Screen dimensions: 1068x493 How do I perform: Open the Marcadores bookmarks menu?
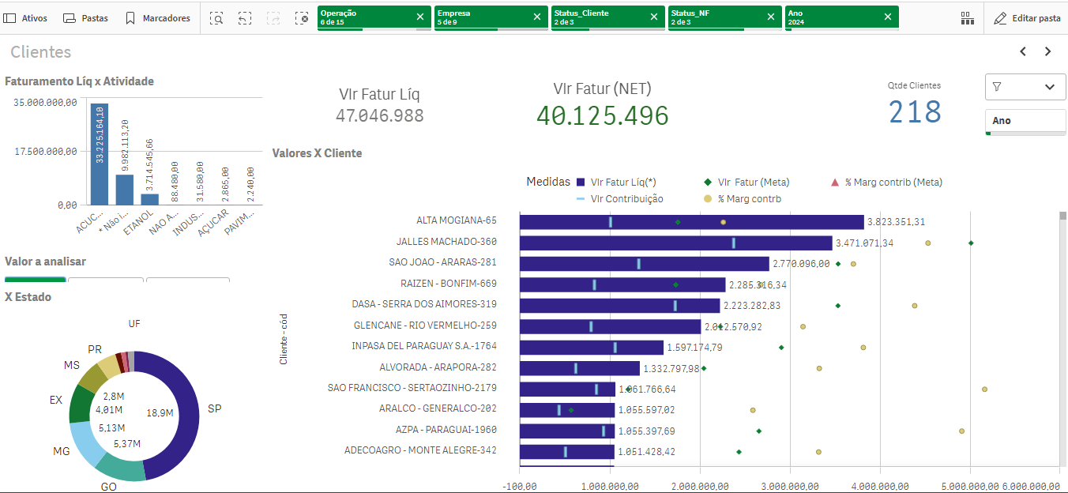pos(158,17)
